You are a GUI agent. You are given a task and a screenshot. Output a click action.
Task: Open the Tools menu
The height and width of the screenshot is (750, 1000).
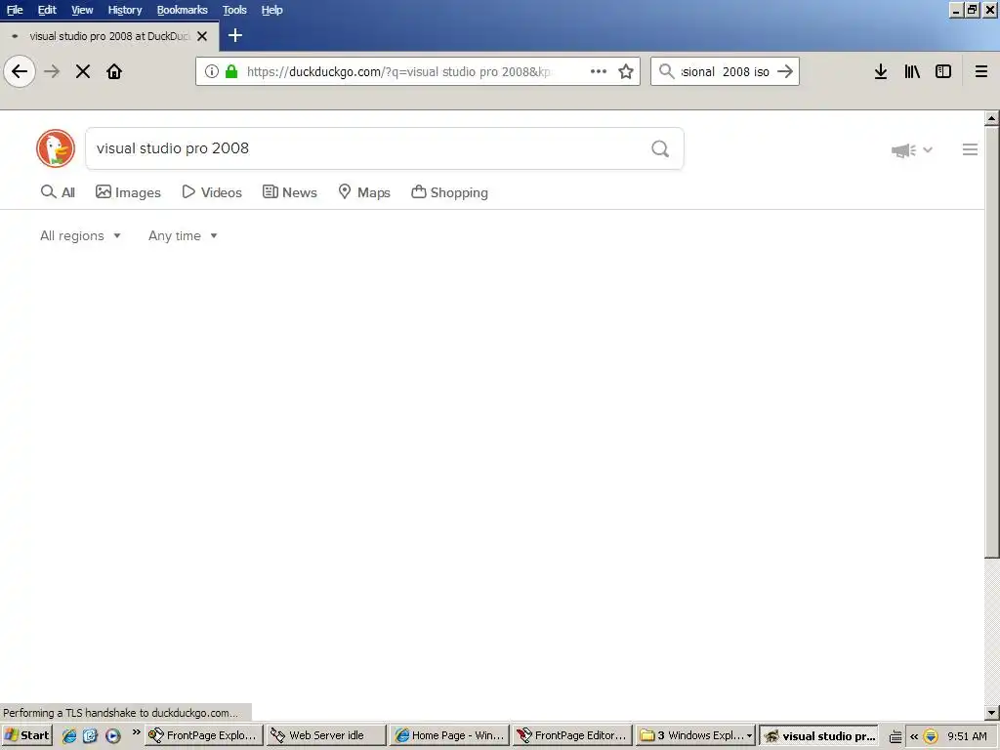[234, 10]
